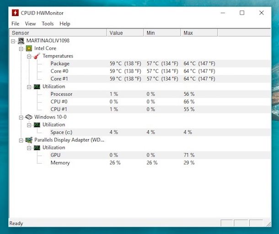Maximize the HWMonitor window

click(x=242, y=13)
